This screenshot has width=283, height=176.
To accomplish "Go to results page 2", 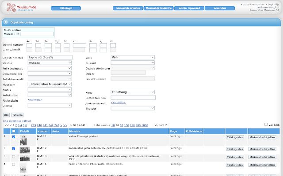I will tap(16, 125).
